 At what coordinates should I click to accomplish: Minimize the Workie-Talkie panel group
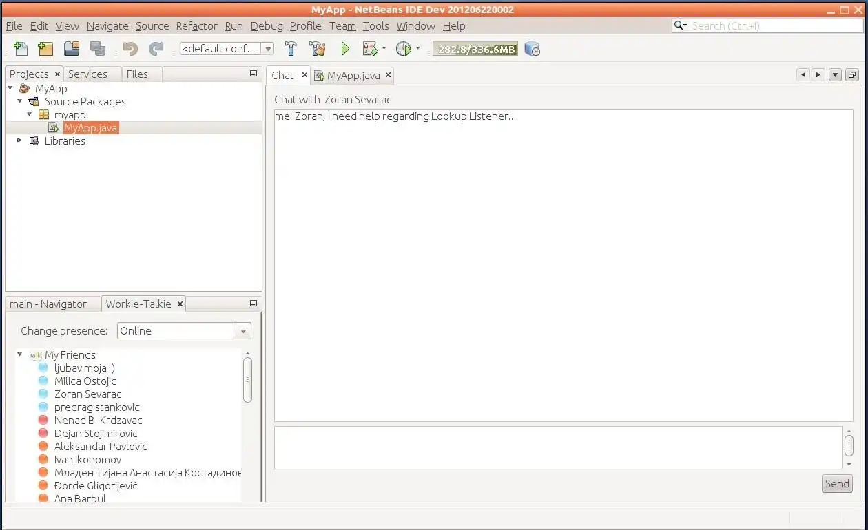coord(253,303)
